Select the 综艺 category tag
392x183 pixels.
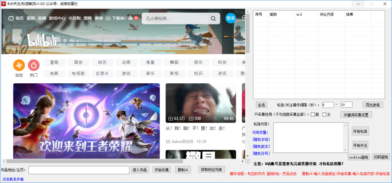[102, 62]
